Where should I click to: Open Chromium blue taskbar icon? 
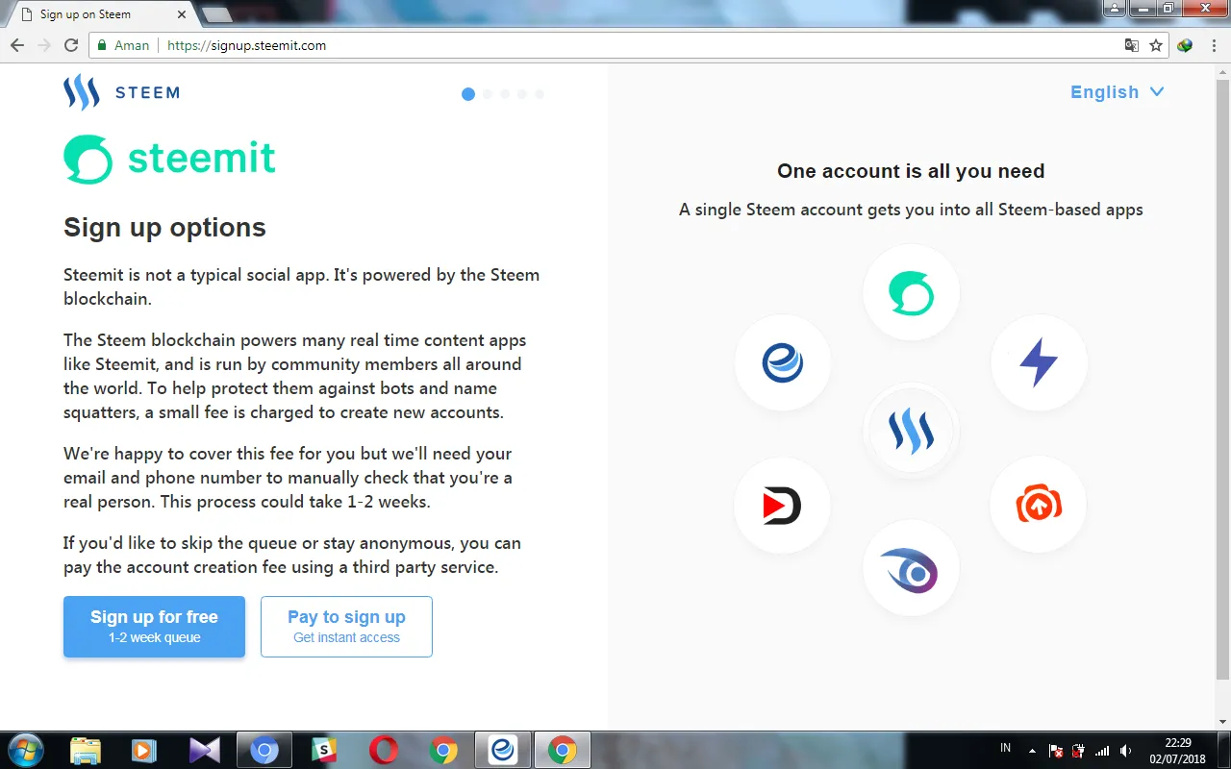[x=264, y=750]
